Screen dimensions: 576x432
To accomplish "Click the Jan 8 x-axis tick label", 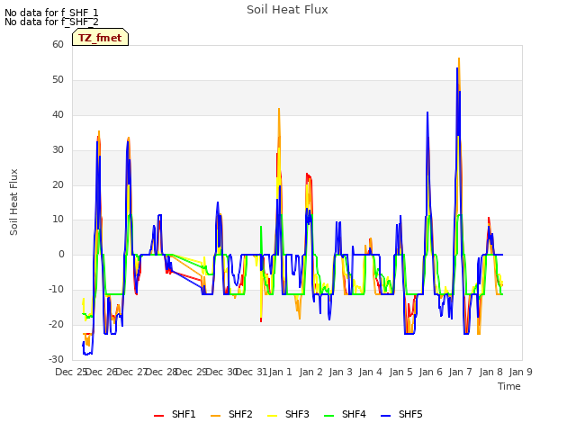I will point(490,372).
